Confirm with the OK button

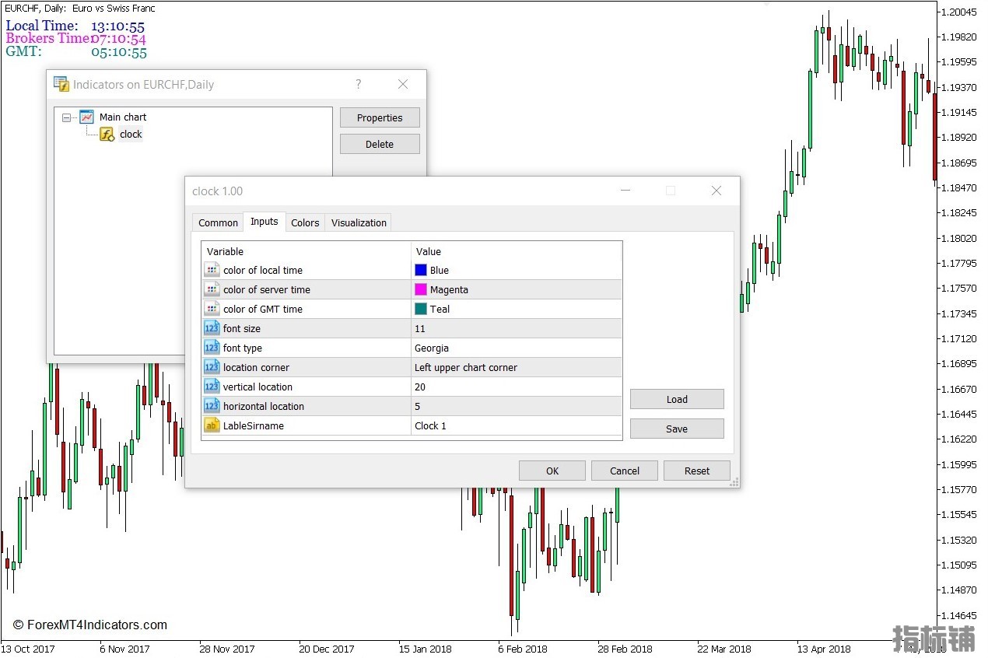[552, 471]
